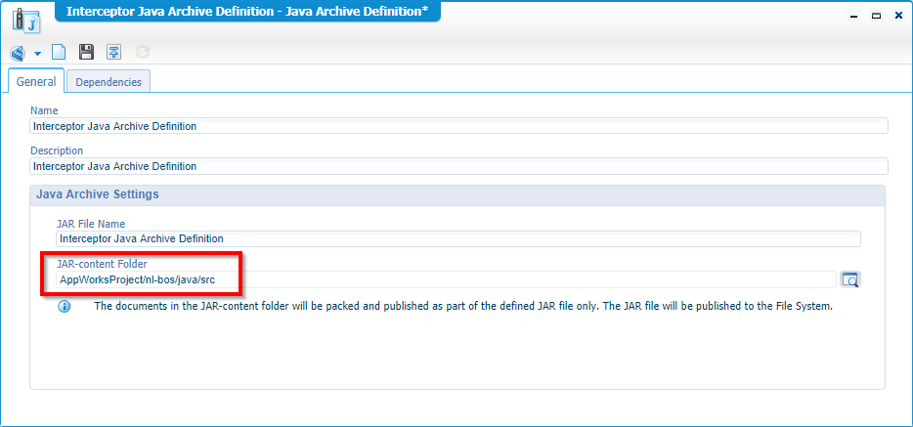This screenshot has height=427, width=913.
Task: Create a new document with blank page icon
Action: [59, 53]
